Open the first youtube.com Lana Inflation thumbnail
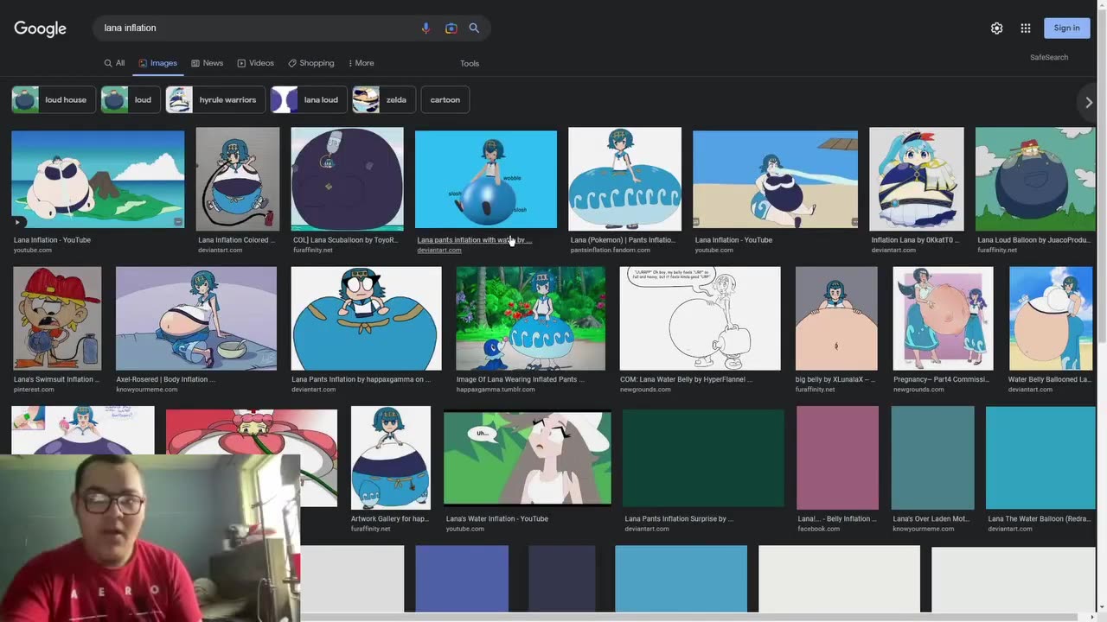 tap(98, 179)
